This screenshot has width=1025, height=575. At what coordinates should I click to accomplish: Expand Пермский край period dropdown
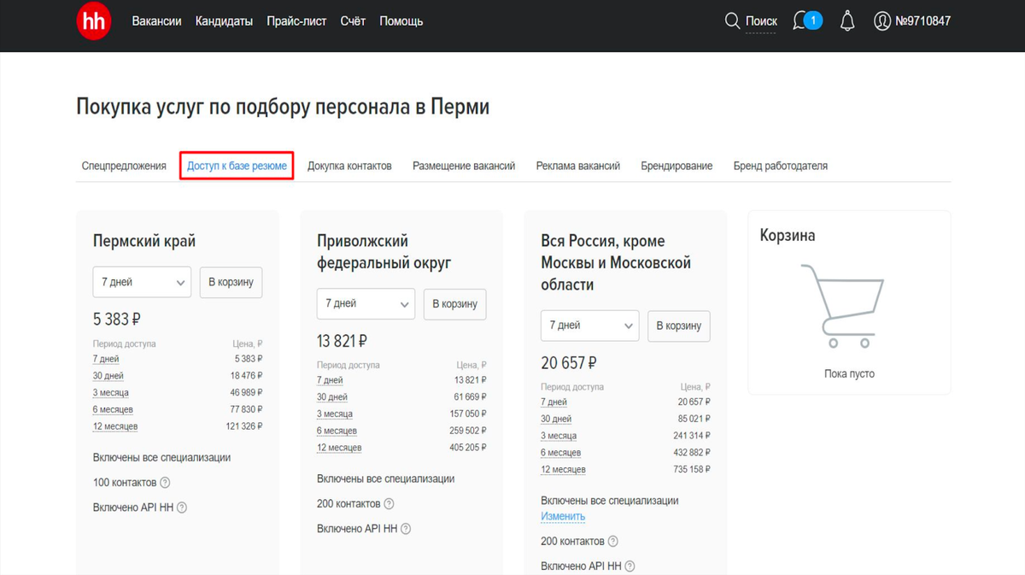[x=142, y=282]
